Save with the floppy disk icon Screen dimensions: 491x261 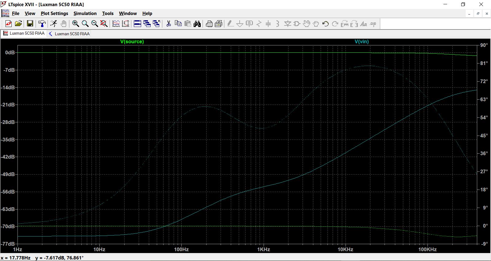point(30,24)
